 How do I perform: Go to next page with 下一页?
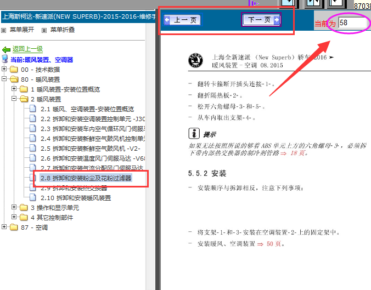(261, 20)
